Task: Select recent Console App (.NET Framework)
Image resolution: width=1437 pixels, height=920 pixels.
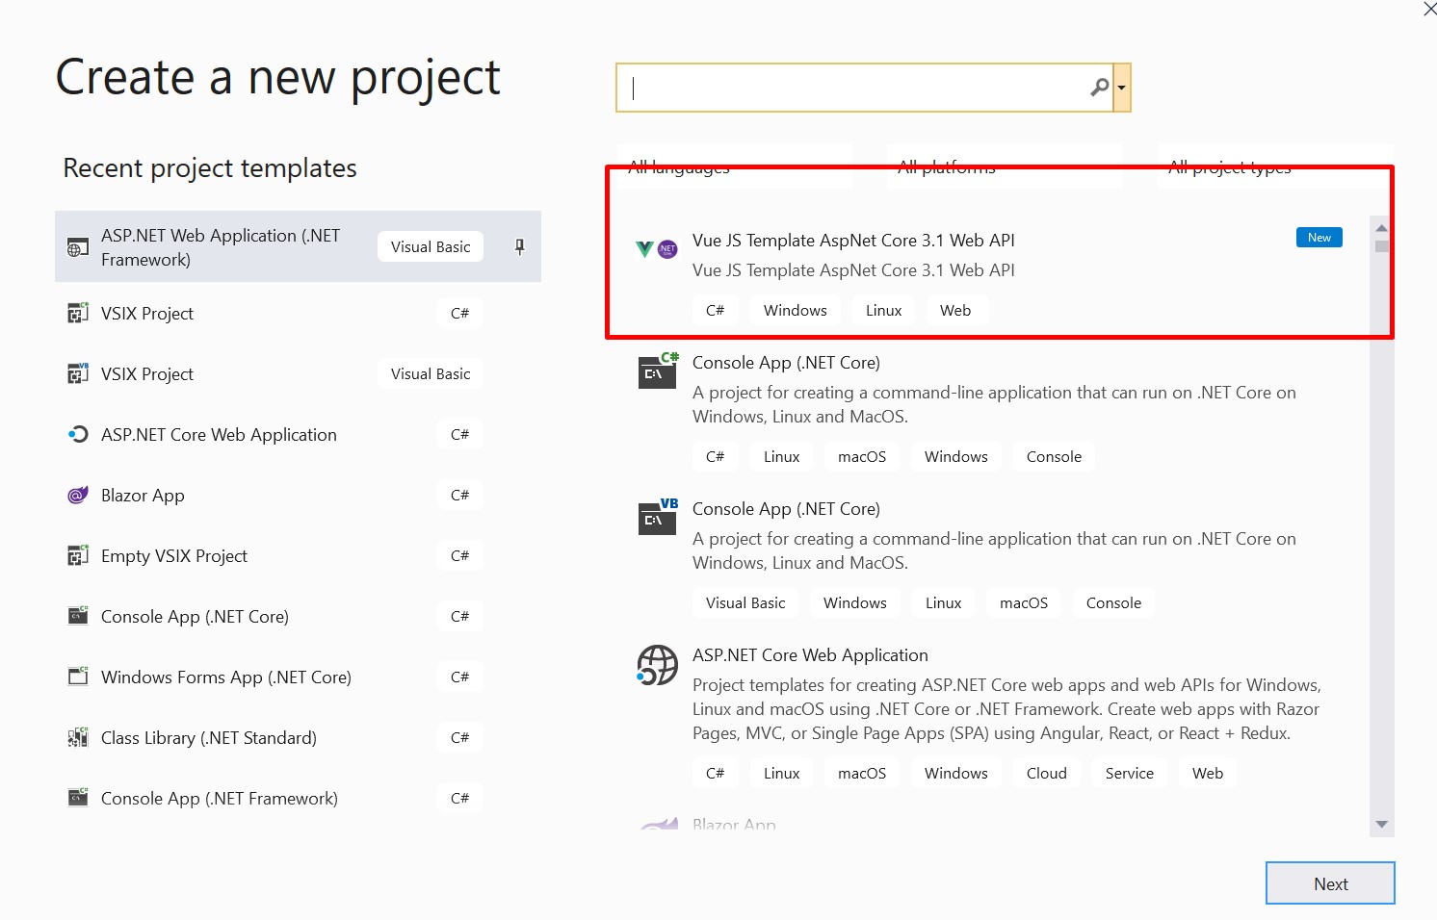Action: (298, 798)
